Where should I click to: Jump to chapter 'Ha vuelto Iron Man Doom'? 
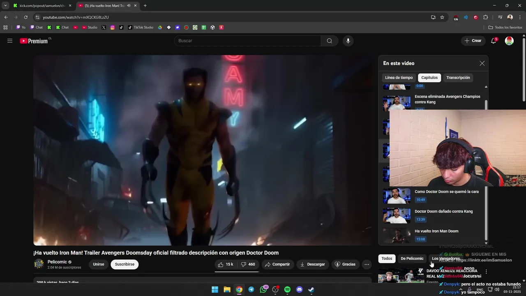point(431,235)
